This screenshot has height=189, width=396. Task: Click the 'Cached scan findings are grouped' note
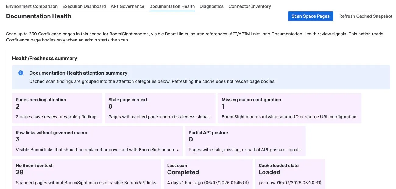[x=152, y=81]
